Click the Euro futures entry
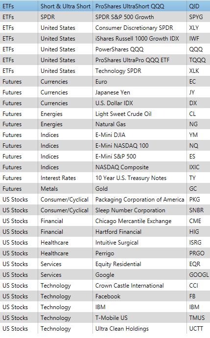Screen dimensions: 210x338 pos(101,82)
